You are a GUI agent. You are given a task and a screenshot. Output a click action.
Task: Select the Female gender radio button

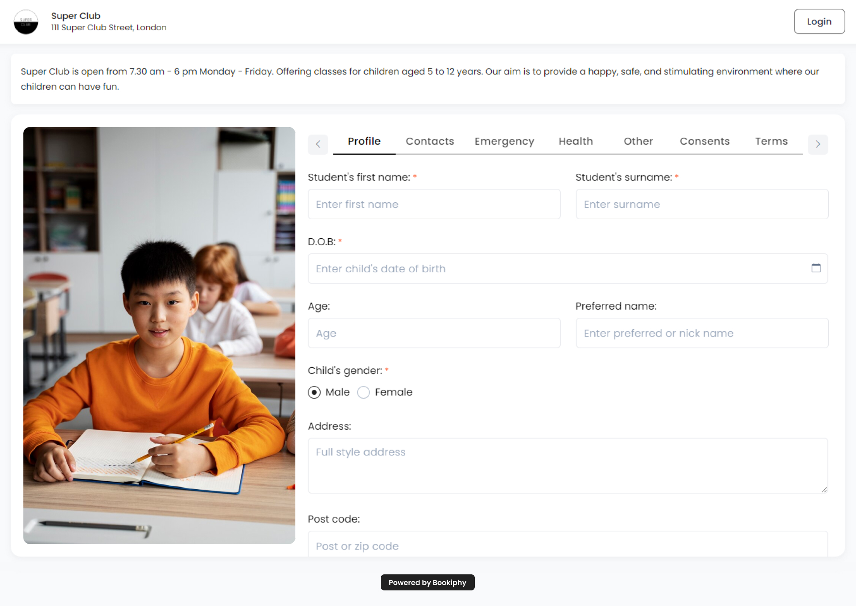point(363,393)
